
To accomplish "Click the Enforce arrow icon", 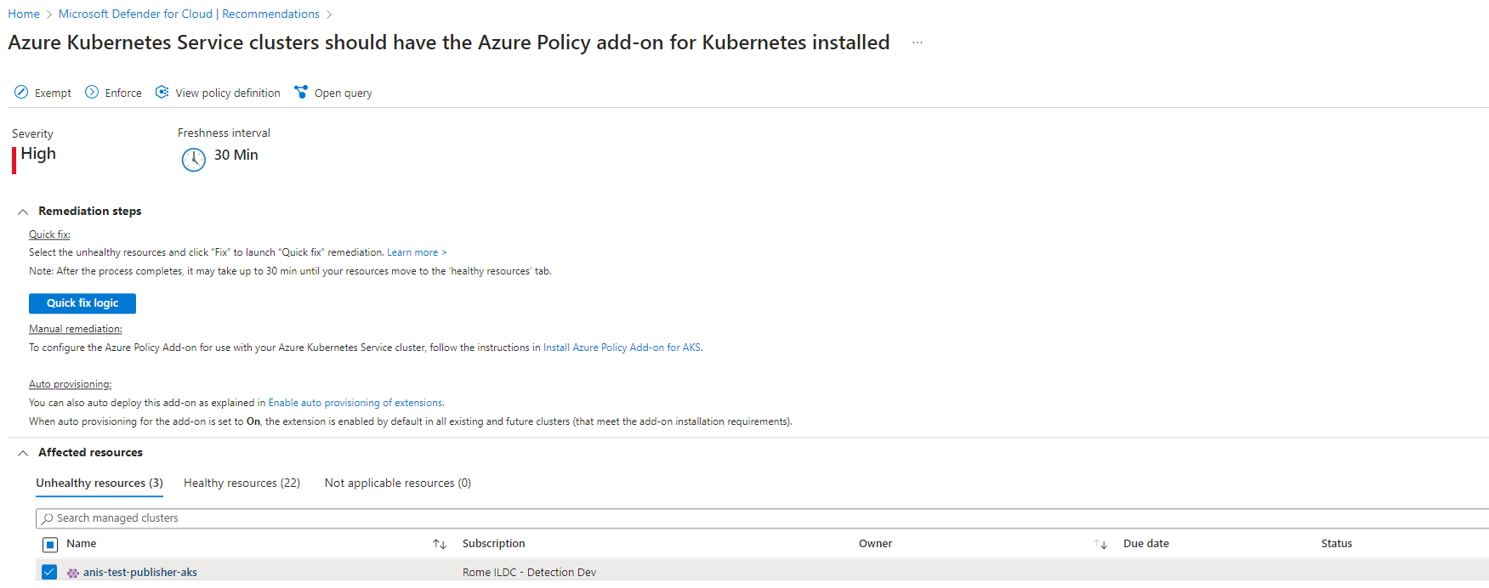I will [x=92, y=93].
